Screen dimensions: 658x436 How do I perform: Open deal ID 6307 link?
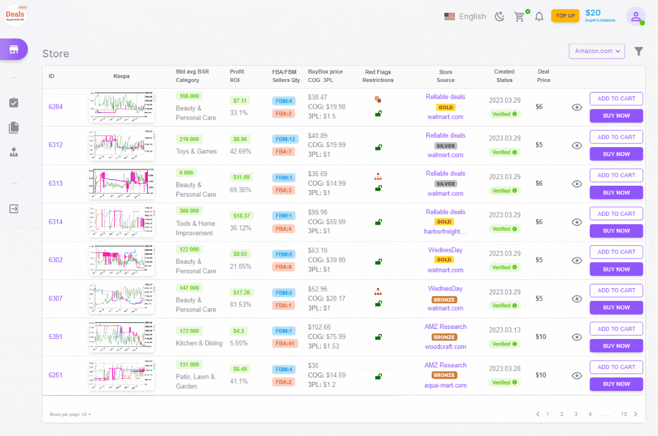point(55,298)
